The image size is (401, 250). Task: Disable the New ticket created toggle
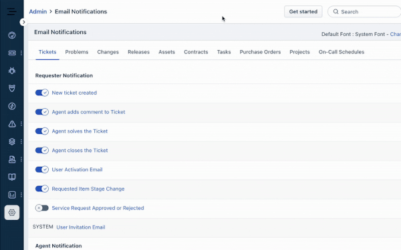coord(42,93)
